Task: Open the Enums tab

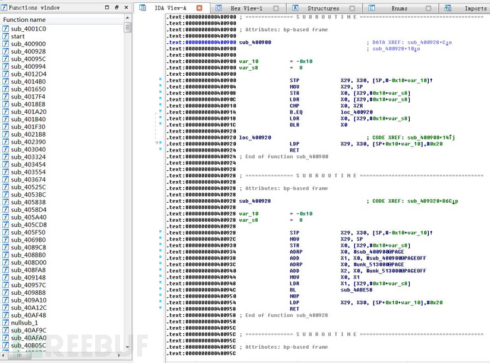Action: 399,9
